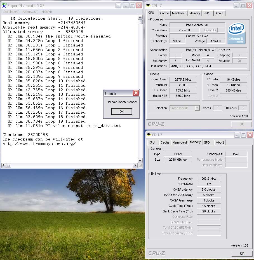Click the CAS# Latency value 5.0 clocks
The image size is (254, 260).
click(x=209, y=189)
